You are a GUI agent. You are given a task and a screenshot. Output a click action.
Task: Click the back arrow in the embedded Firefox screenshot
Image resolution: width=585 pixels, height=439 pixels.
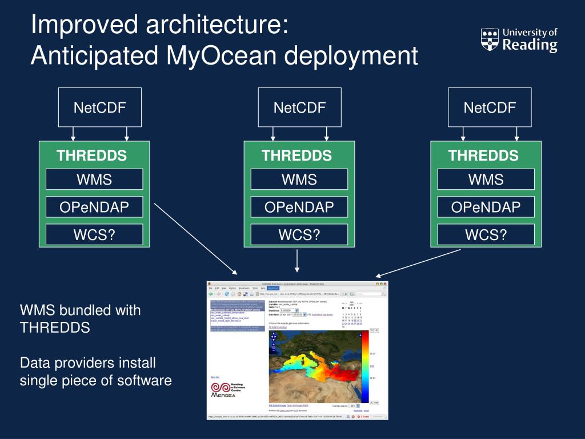(211, 294)
